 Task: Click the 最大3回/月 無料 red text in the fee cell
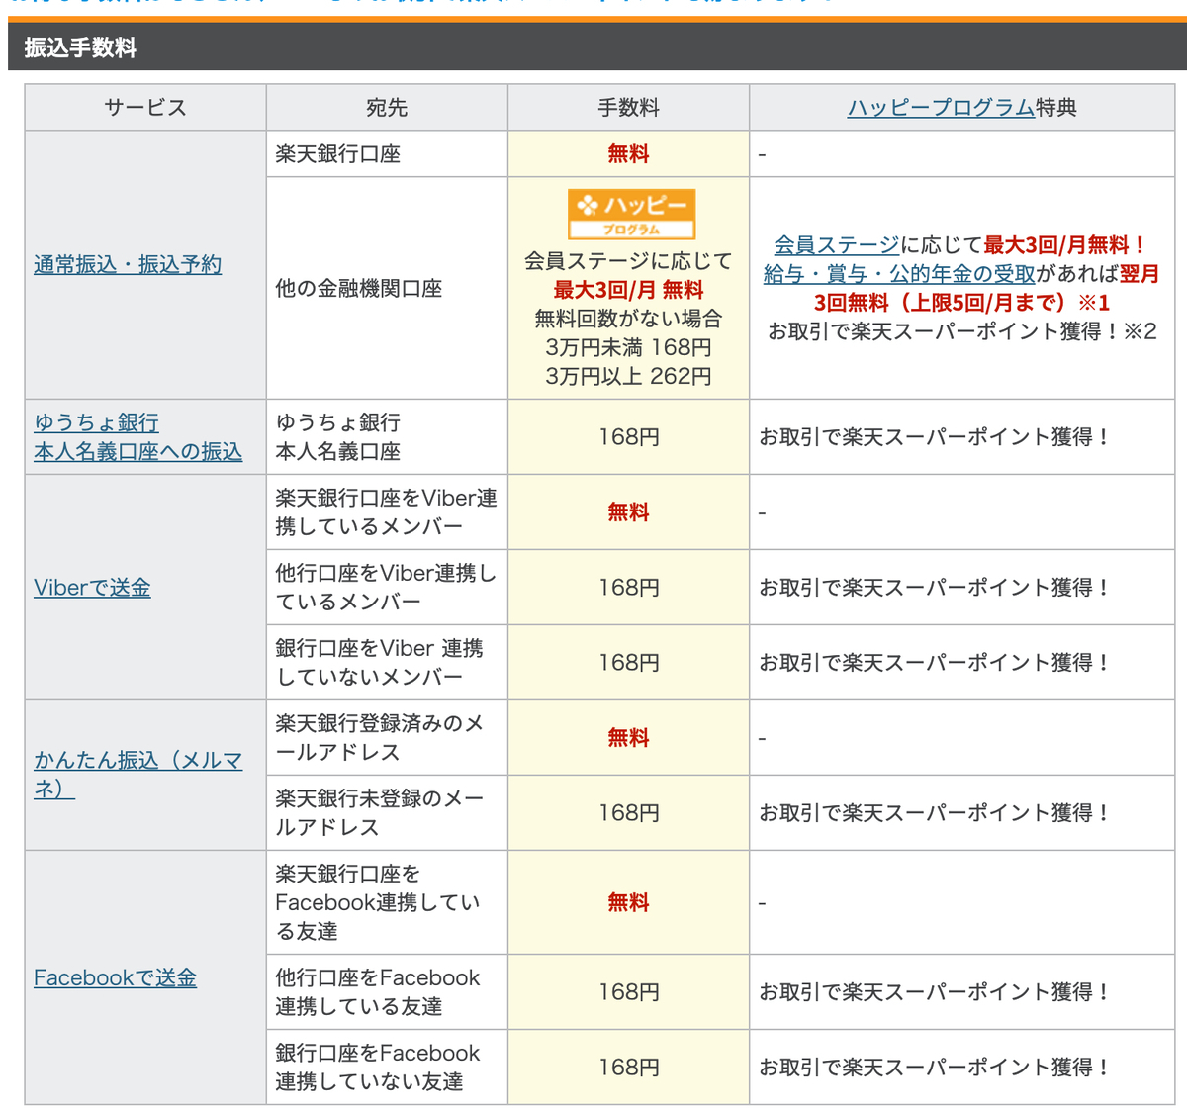(628, 290)
